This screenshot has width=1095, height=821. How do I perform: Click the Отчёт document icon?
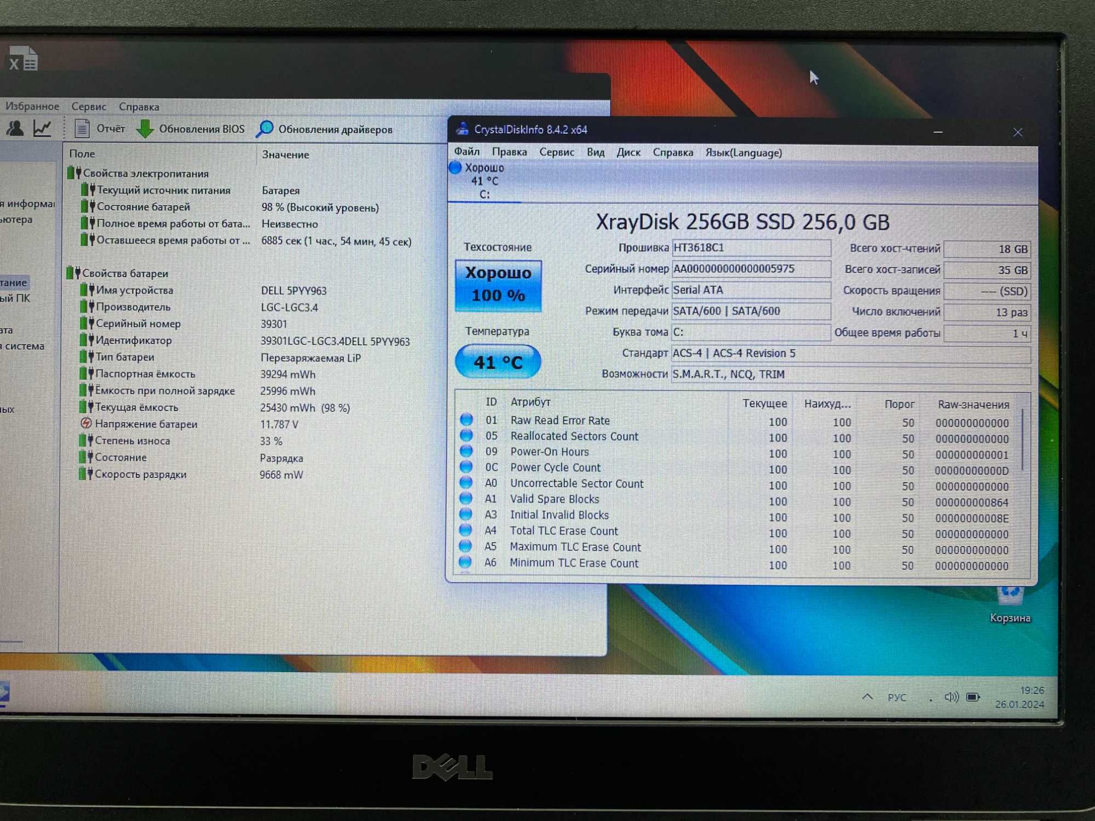pyautogui.click(x=82, y=129)
